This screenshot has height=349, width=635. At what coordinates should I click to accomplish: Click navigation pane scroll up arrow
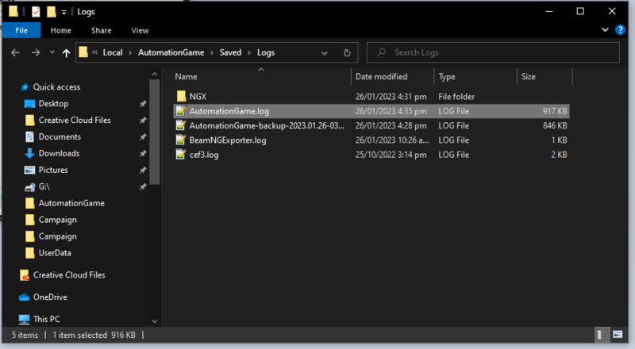click(x=154, y=74)
